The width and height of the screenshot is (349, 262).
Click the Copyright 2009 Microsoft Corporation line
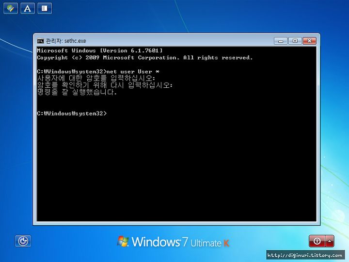(145, 58)
